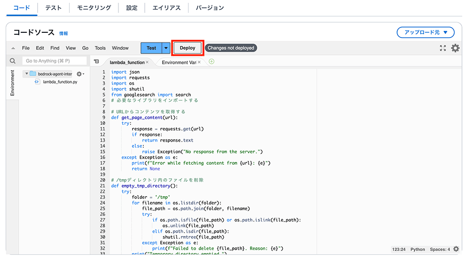Open the status bar gear icon

tap(456, 249)
